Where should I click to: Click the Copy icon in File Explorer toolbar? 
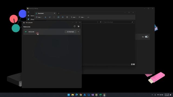[x=50, y=17]
